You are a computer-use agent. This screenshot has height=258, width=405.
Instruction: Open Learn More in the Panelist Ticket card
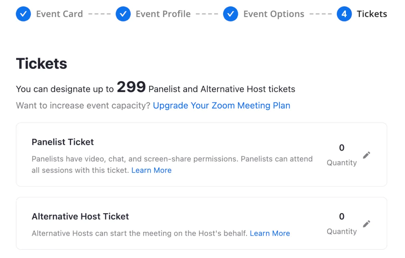(152, 170)
